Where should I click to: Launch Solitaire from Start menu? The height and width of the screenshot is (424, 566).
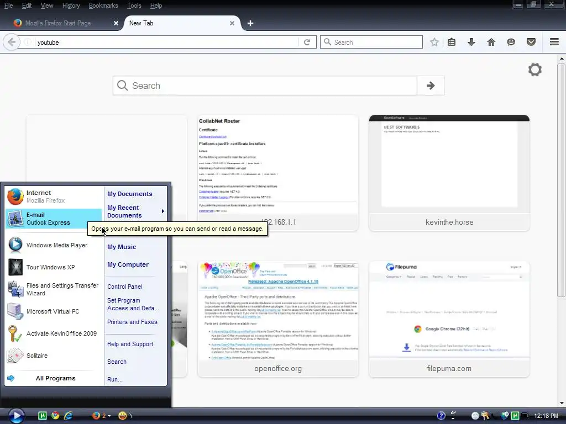(54, 356)
